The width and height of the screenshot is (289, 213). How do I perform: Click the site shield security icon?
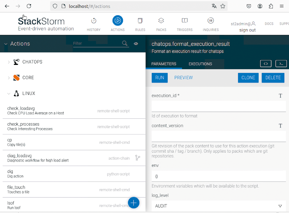click(x=55, y=6)
